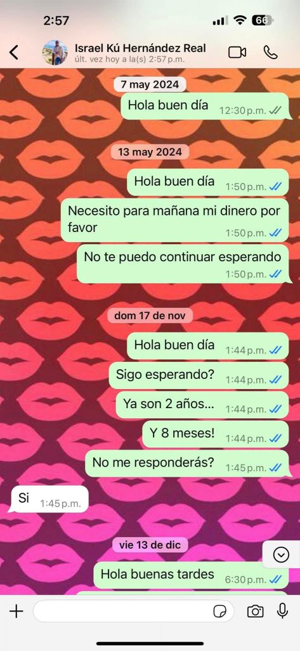Tap message 'Necesito para mañana mi dinero por favor'
Image resolution: width=300 pixels, height=651 pixels.
pyautogui.click(x=174, y=220)
